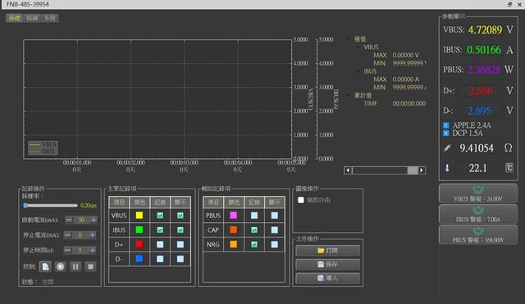Pause recording with the pause button
The image size is (525, 304).
click(75, 266)
